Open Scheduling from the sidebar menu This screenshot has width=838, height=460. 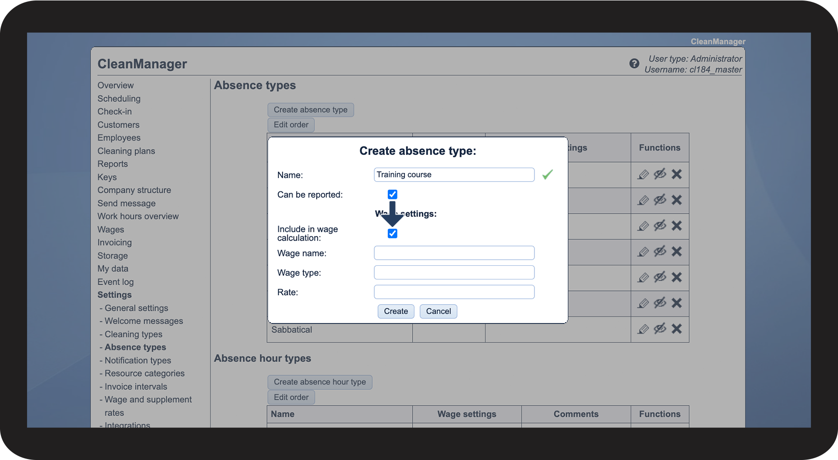[119, 99]
